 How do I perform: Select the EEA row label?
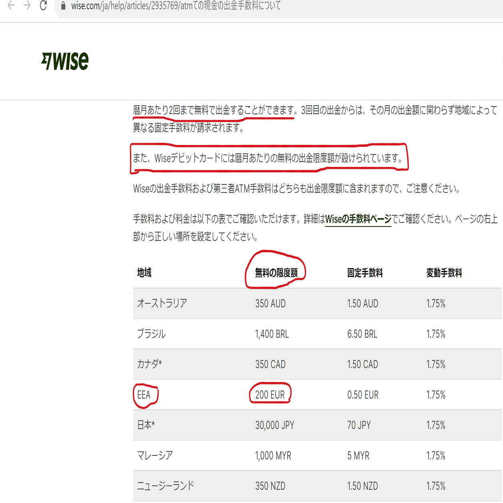(x=144, y=395)
